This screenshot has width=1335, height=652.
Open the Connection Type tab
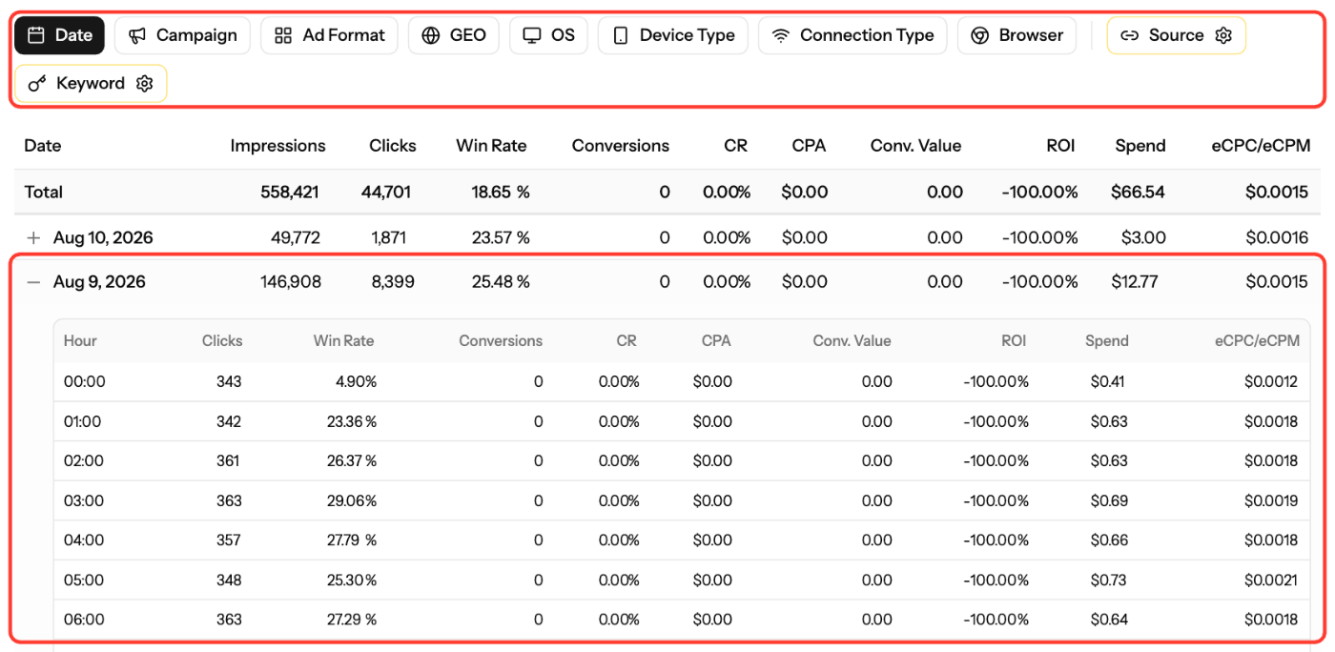[x=852, y=35]
